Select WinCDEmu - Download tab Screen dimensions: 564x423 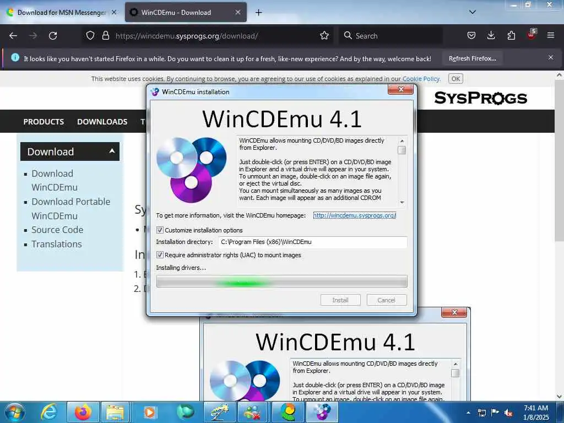[x=186, y=12]
